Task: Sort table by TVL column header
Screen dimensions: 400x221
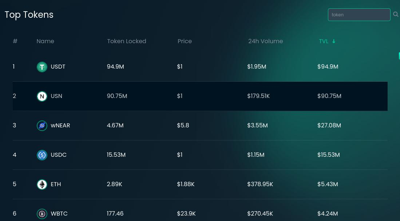Action: point(324,41)
